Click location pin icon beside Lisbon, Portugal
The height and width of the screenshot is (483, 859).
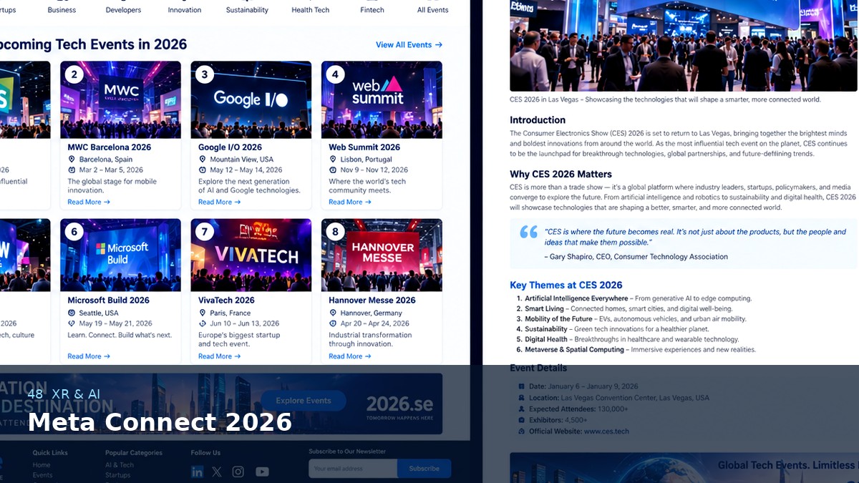click(333, 160)
